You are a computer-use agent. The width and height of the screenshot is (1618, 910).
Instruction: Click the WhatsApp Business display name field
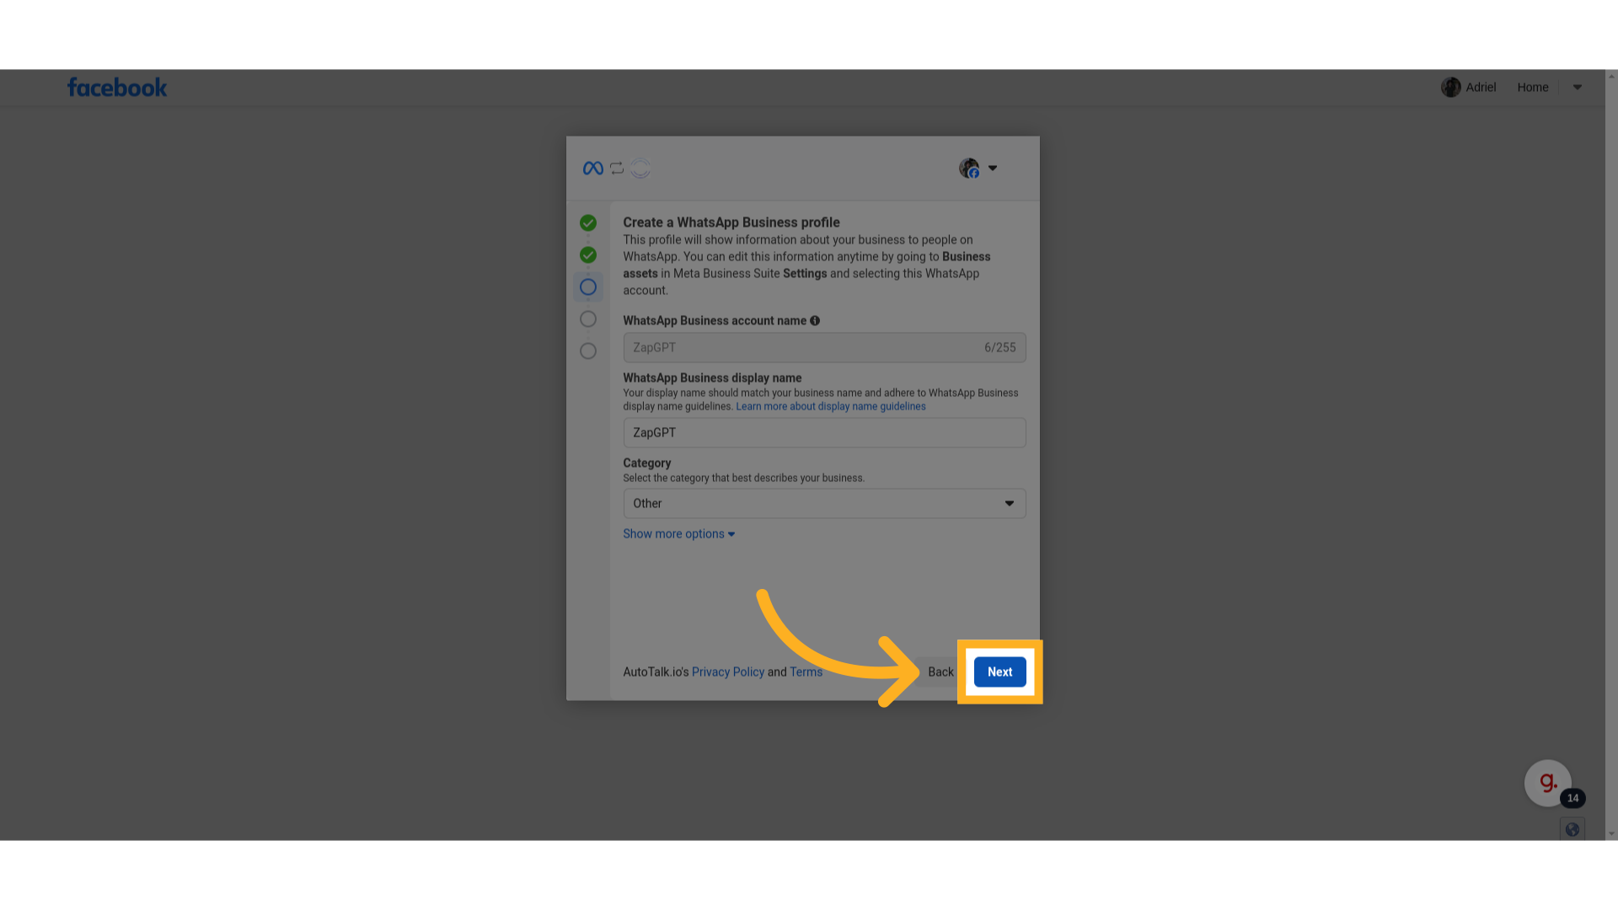pyautogui.click(x=824, y=433)
